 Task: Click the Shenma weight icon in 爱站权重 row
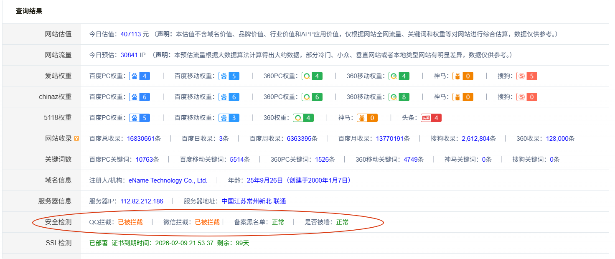pos(463,76)
